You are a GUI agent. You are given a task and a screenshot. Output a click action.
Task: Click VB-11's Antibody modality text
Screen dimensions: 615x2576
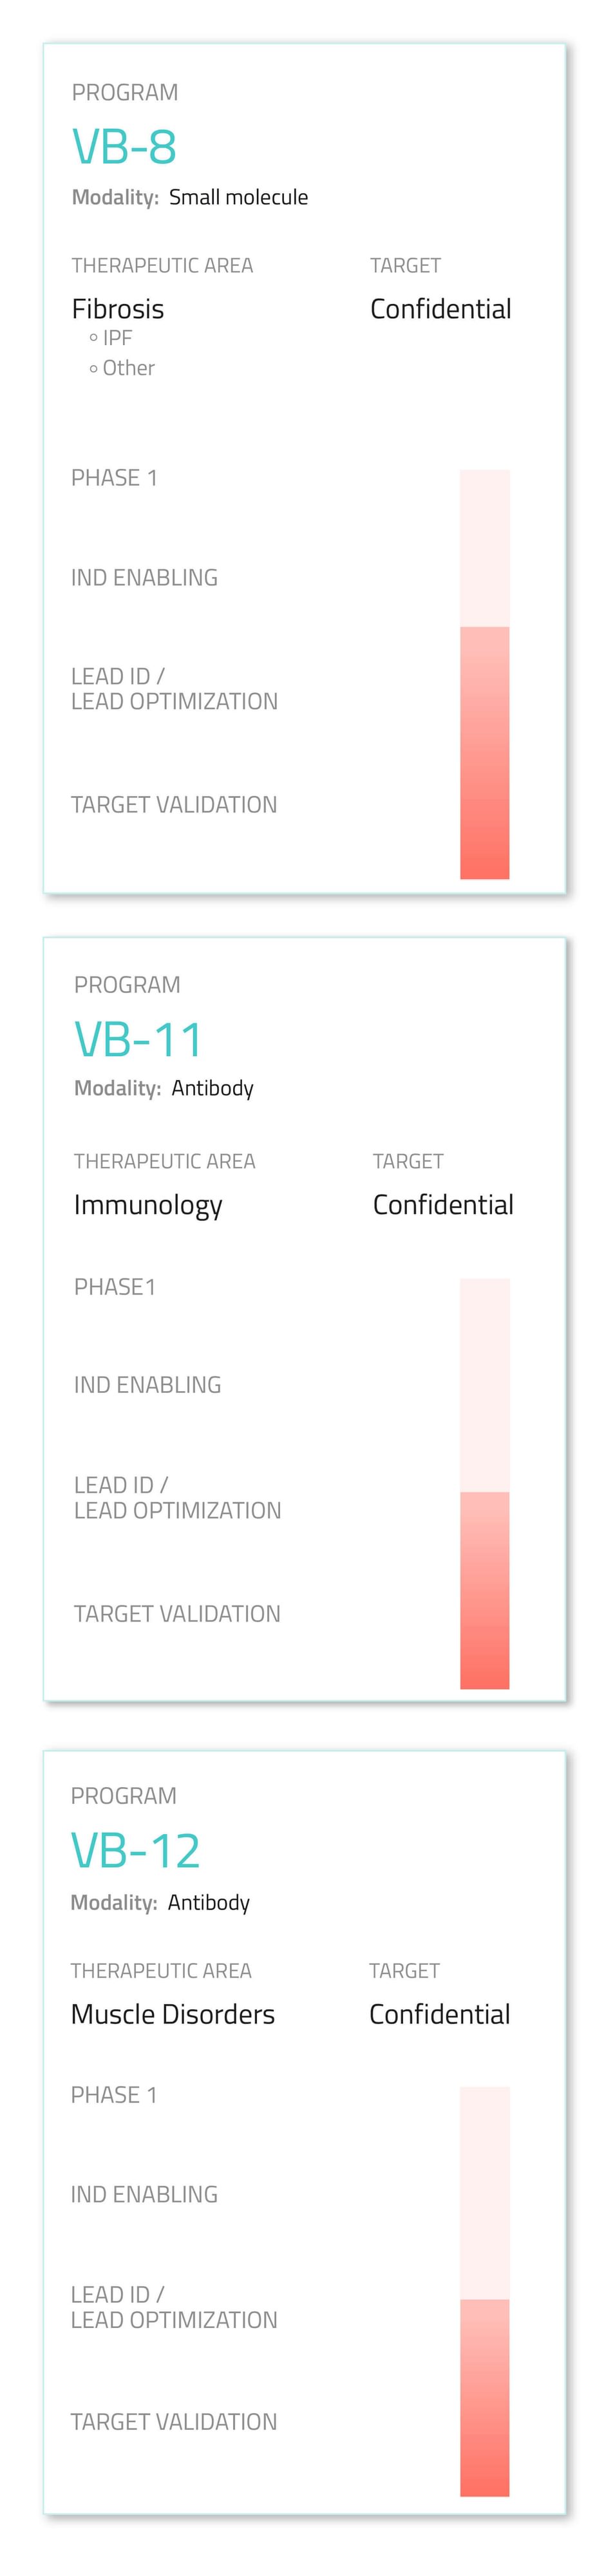point(212,1088)
